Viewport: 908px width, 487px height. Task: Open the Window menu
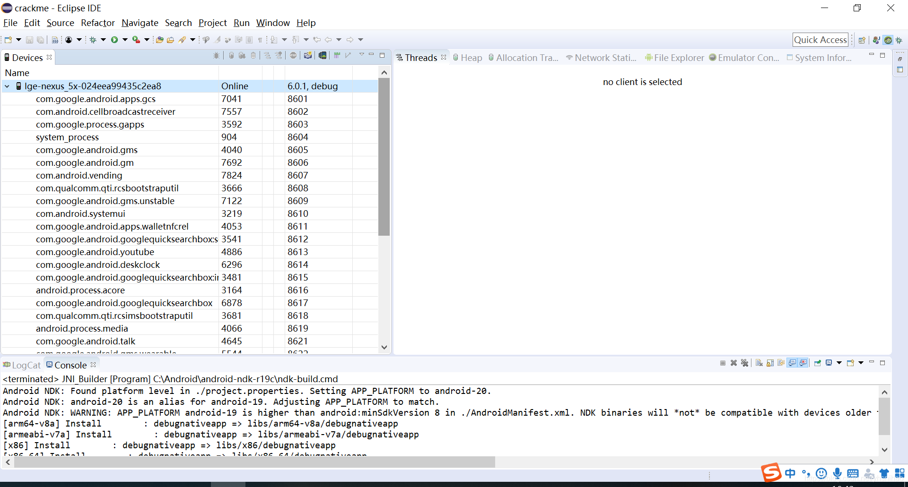point(273,23)
